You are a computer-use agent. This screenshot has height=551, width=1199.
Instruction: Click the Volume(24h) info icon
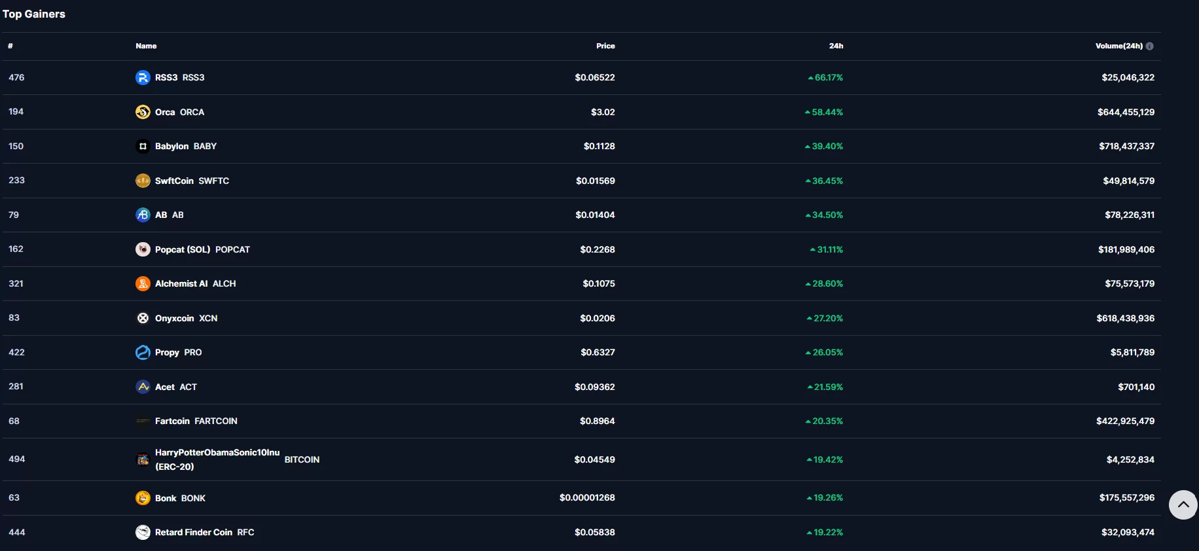pyautogui.click(x=1150, y=46)
